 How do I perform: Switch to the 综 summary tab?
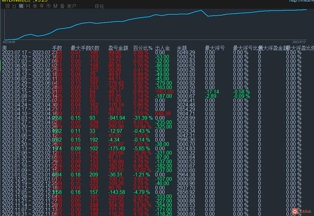click(x=7, y=6)
